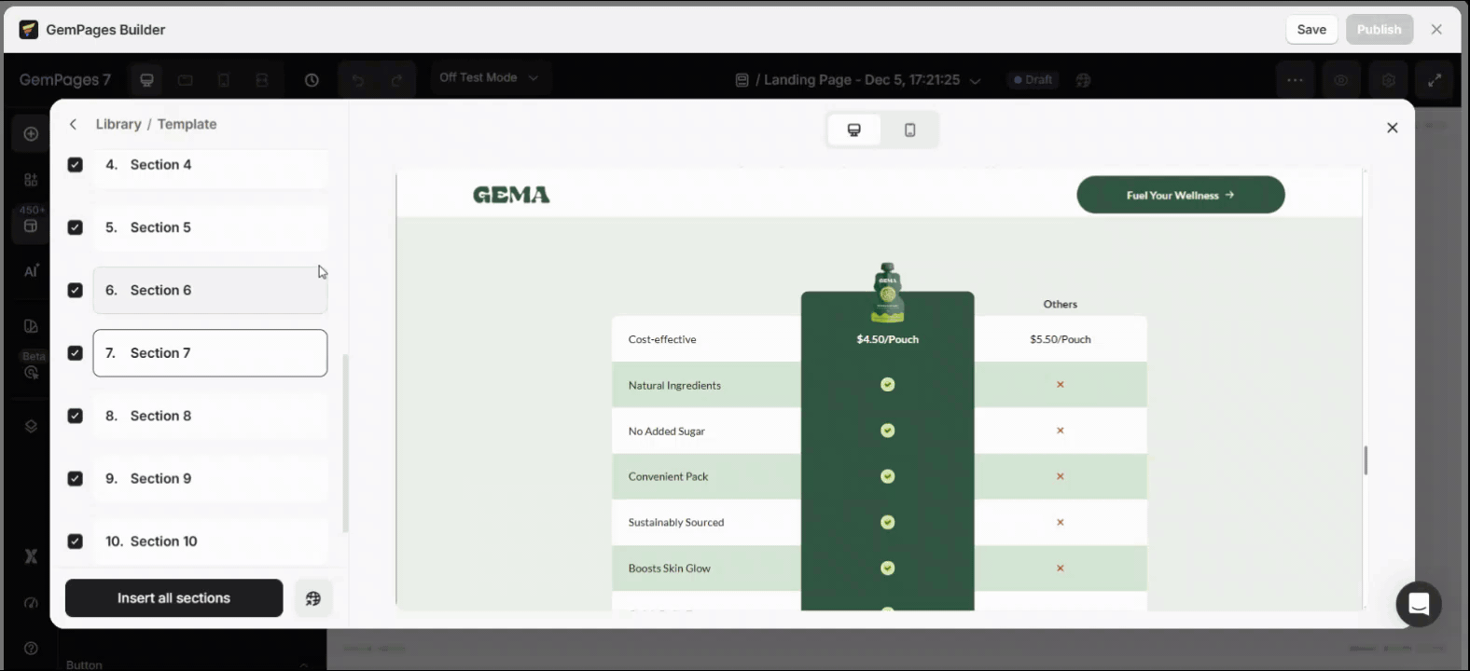The height and width of the screenshot is (671, 1470).
Task: Open the more options ellipsis menu
Action: [1295, 80]
